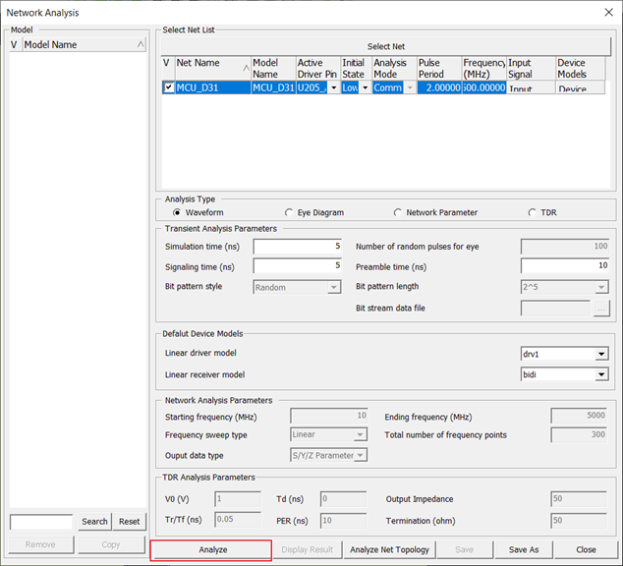Click the Reset button in Model panel

[x=130, y=522]
